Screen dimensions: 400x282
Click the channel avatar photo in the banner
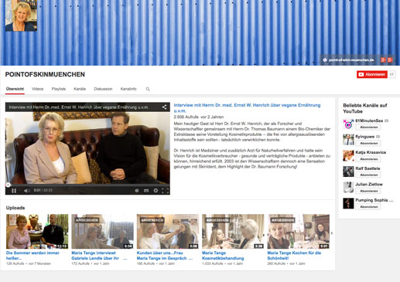click(x=21, y=15)
